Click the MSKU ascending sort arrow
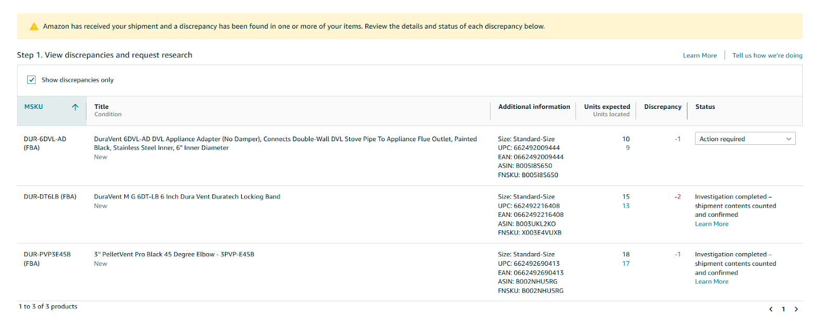835x322 pixels. (75, 107)
